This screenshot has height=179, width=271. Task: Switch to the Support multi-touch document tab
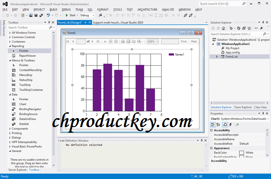pos(118,22)
